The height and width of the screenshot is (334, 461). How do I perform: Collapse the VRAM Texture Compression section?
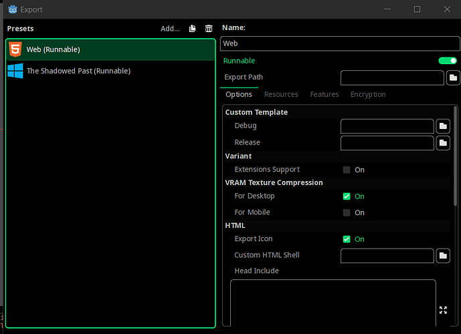point(337,182)
